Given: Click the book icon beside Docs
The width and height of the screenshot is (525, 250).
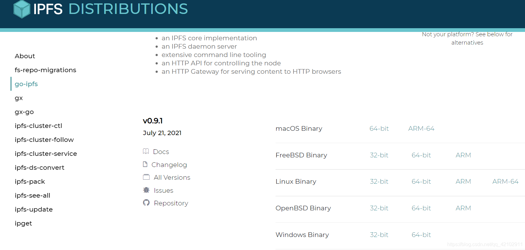Looking at the screenshot, I should (146, 151).
